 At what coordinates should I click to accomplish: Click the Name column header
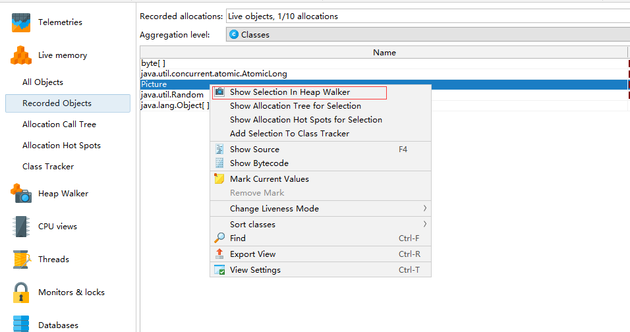(384, 52)
